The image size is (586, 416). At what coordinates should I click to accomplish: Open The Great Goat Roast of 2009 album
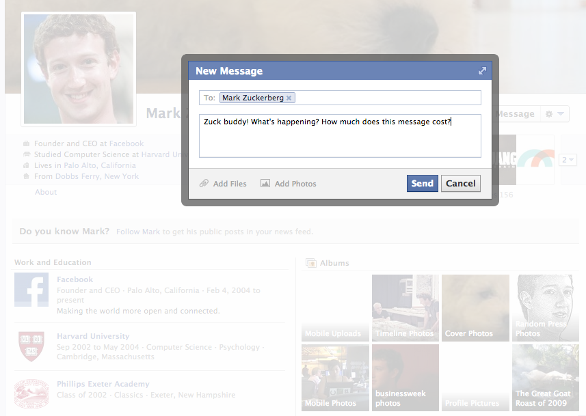click(x=545, y=378)
